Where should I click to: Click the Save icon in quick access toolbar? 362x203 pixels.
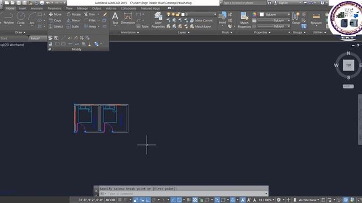pos(19,3)
